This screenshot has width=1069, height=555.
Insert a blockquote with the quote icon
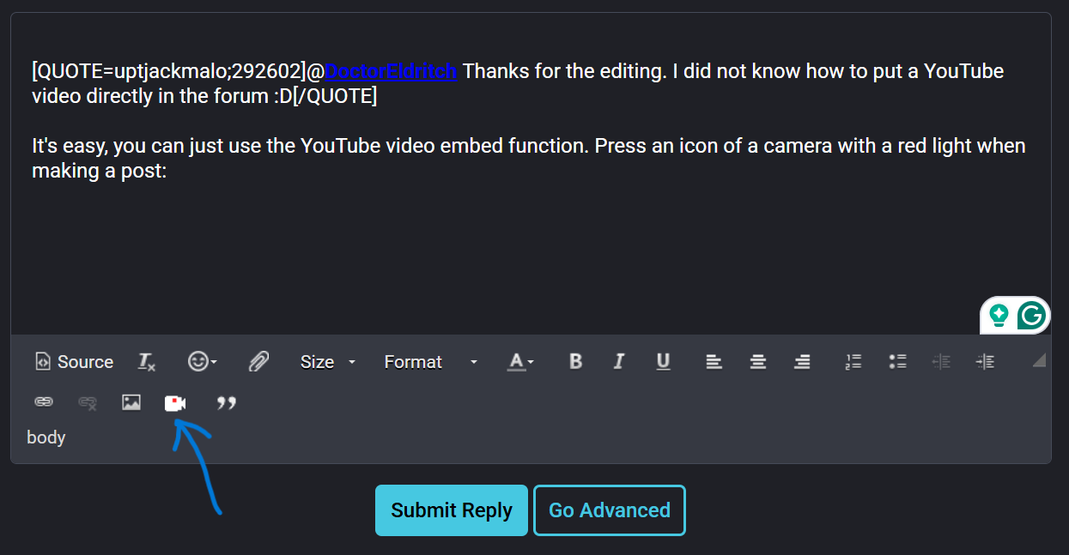[227, 402]
